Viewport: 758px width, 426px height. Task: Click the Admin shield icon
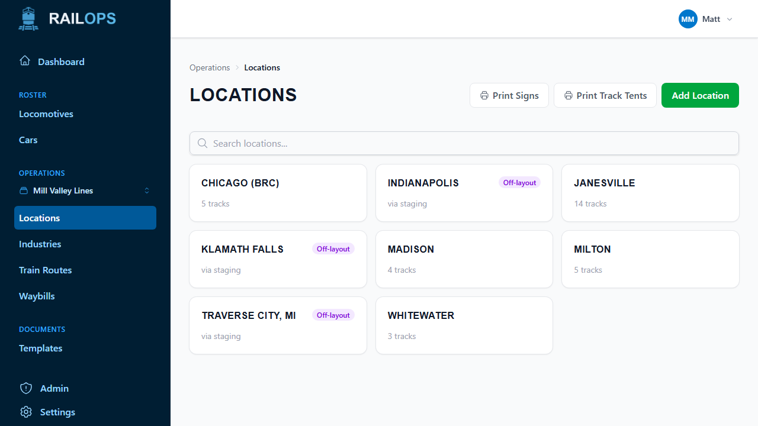[26, 388]
